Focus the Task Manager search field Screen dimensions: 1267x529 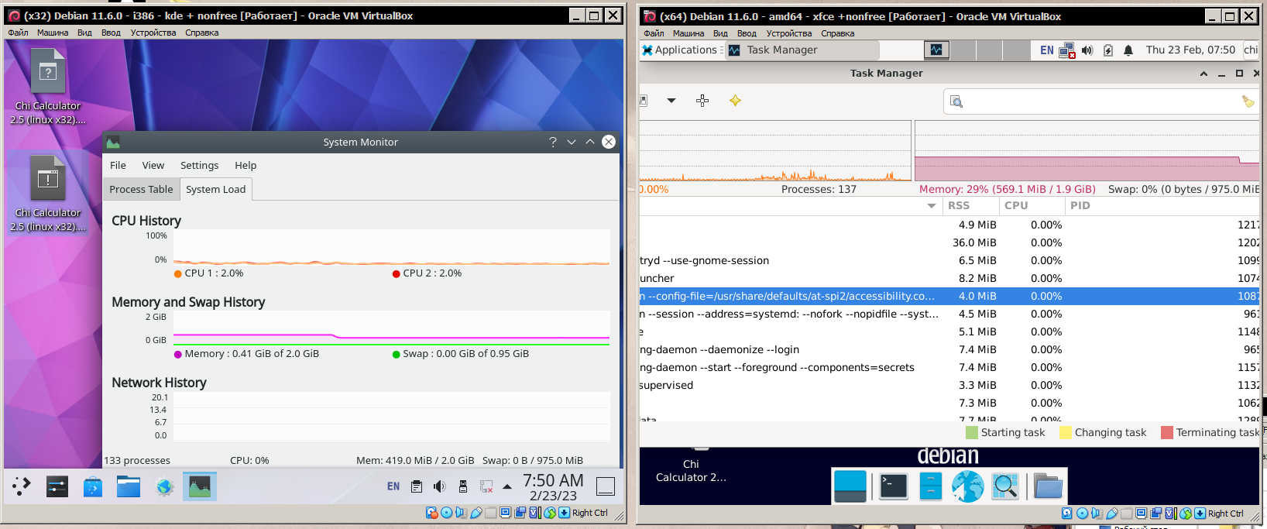click(1101, 101)
